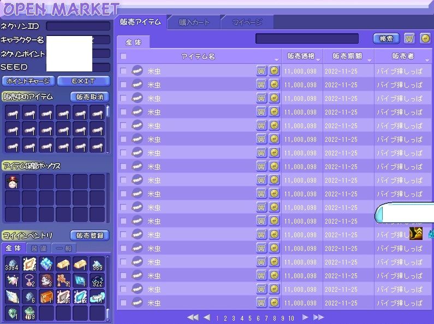The width and height of the screenshot is (434, 324).
Task: Select the orange chest in My Inventory
Action: 46,297
